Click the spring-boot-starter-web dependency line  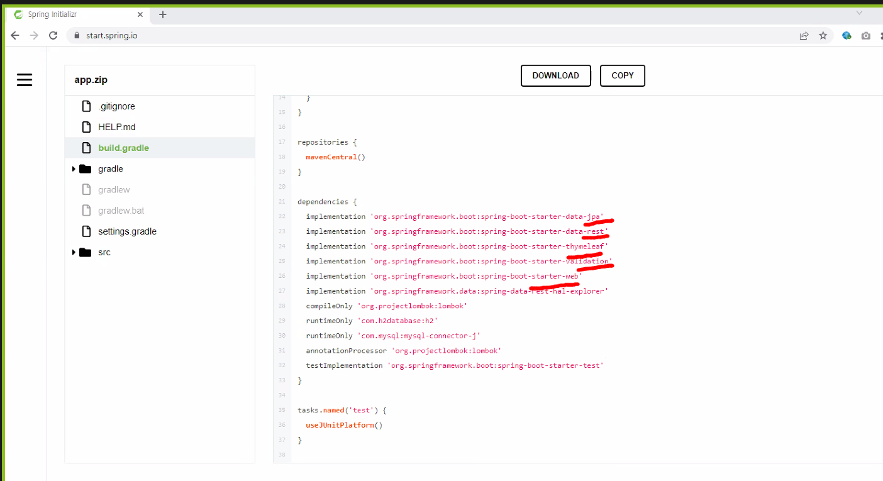pyautogui.click(x=444, y=276)
